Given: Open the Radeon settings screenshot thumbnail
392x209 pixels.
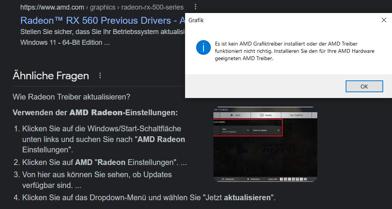Looking at the screenshot, I should tap(265, 144).
